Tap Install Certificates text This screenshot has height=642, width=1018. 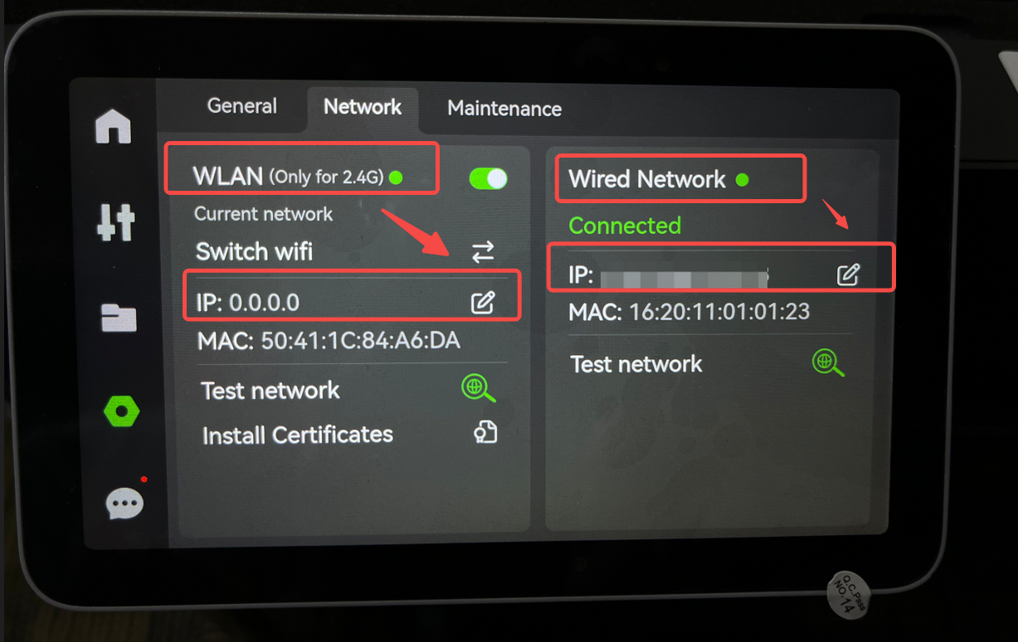coord(298,435)
